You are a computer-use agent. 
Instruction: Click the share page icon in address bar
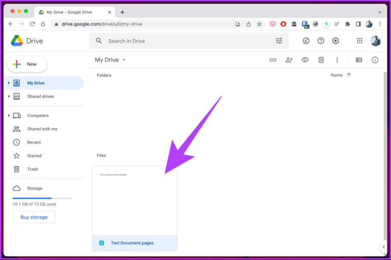click(x=248, y=24)
